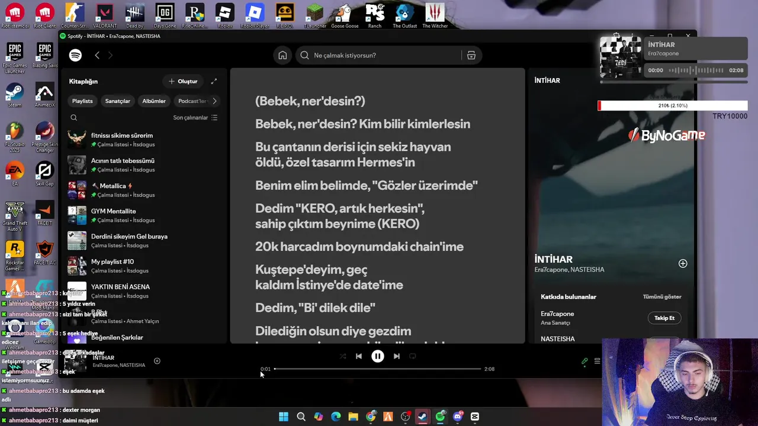The height and width of the screenshot is (426, 758).
Task: Open Spotify home via house icon
Action: coord(282,55)
